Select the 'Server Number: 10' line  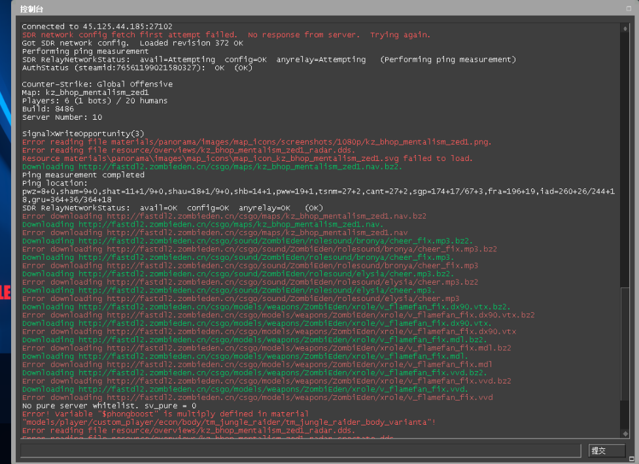coord(62,117)
